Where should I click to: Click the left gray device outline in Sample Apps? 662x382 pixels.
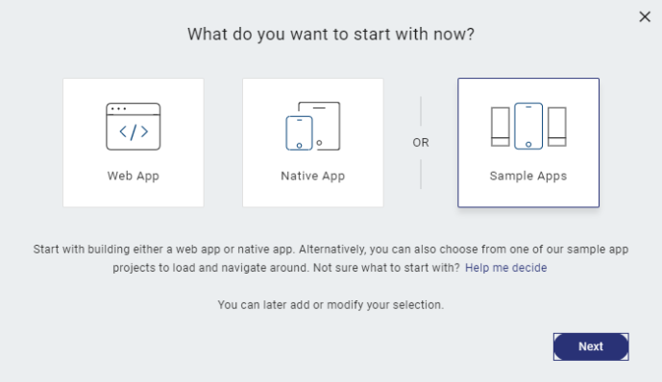click(501, 127)
